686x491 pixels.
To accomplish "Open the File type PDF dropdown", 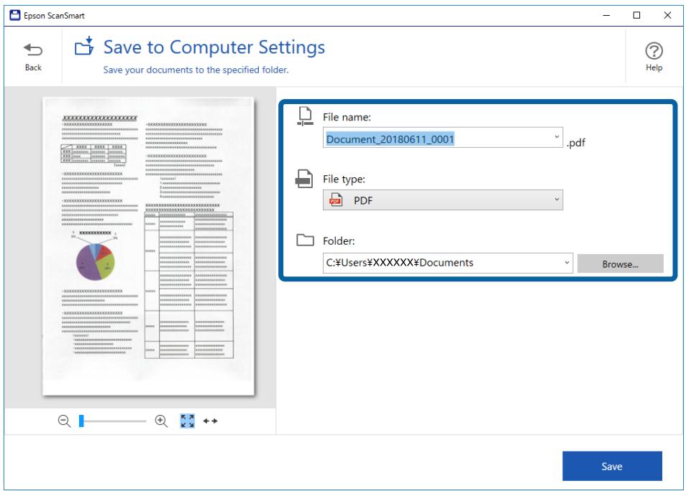I will point(443,200).
